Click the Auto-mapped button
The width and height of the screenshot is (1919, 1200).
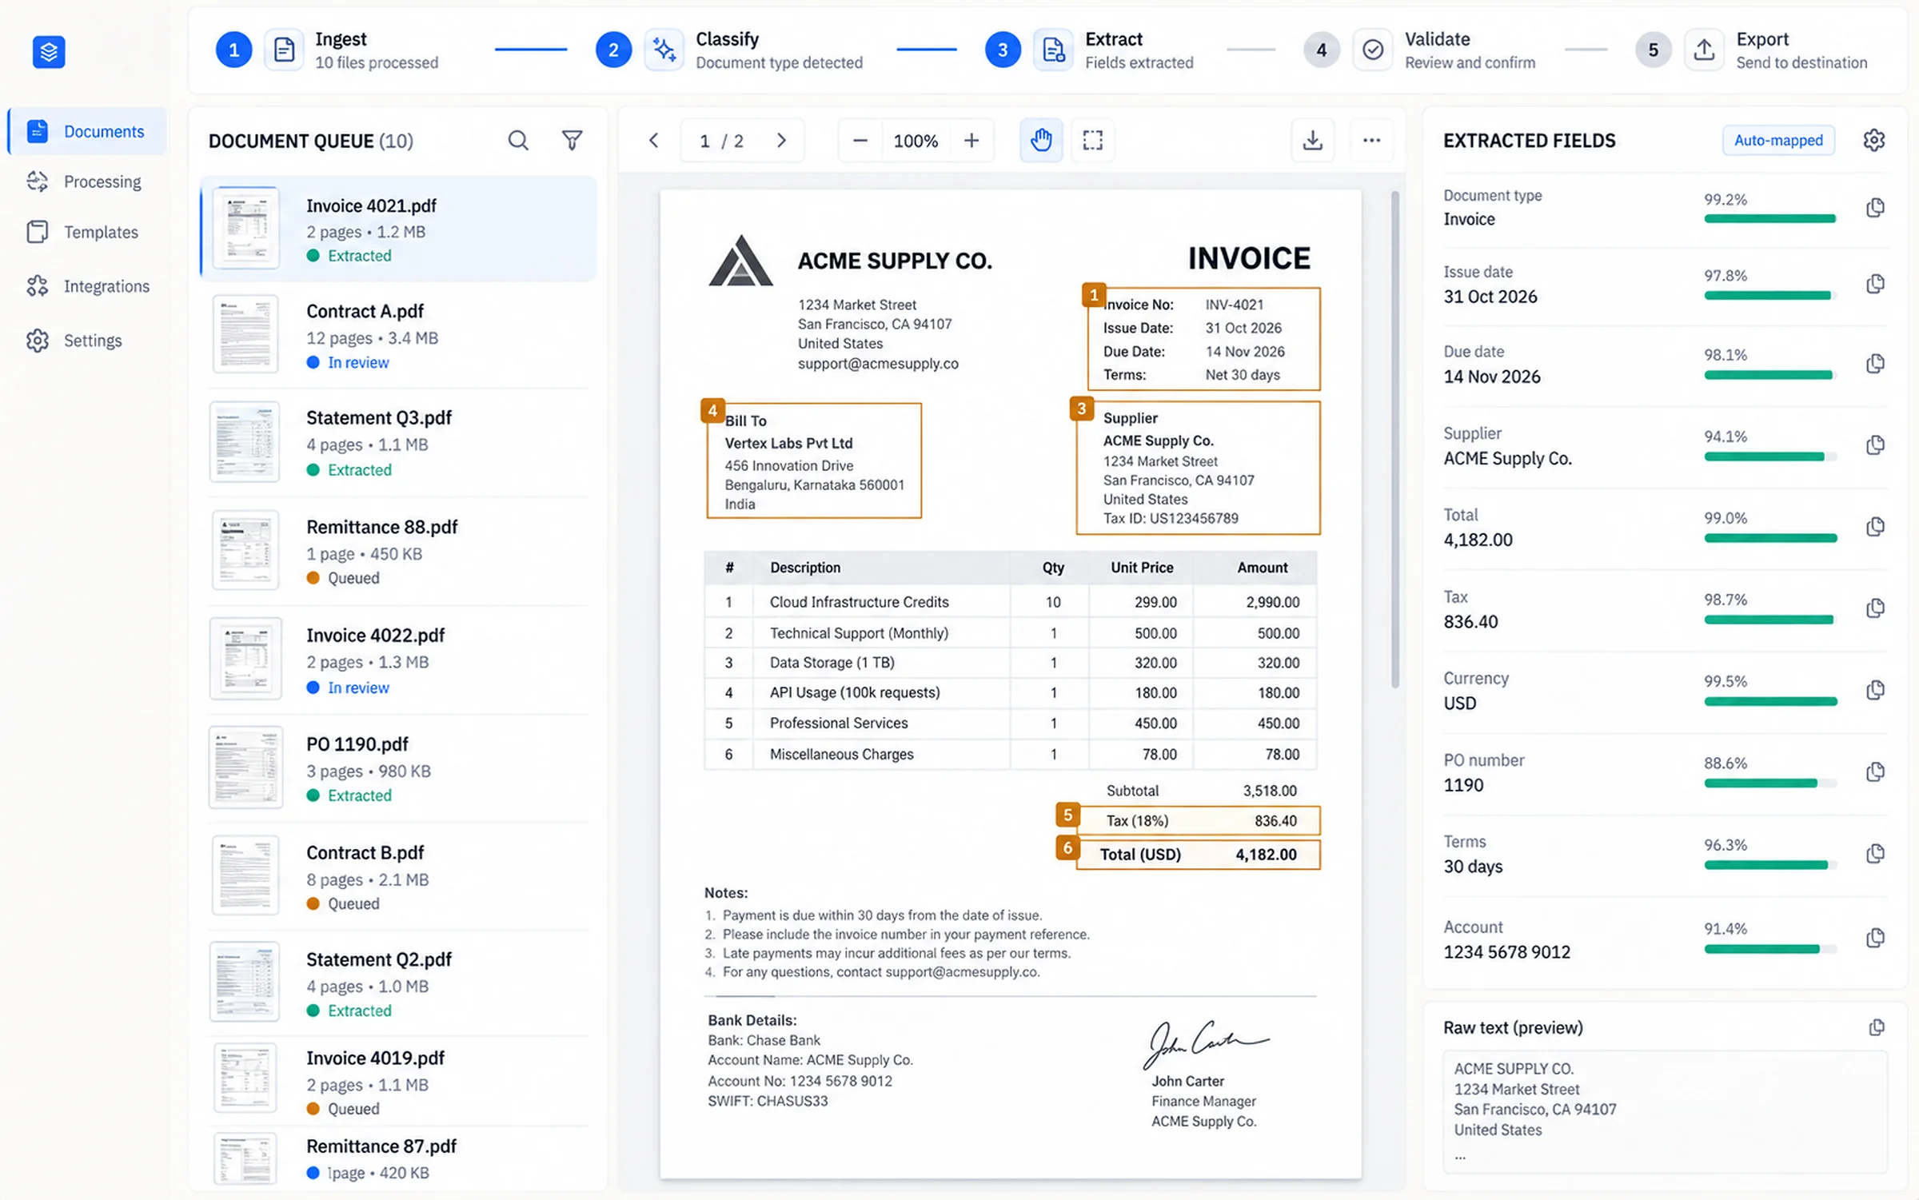1778,140
